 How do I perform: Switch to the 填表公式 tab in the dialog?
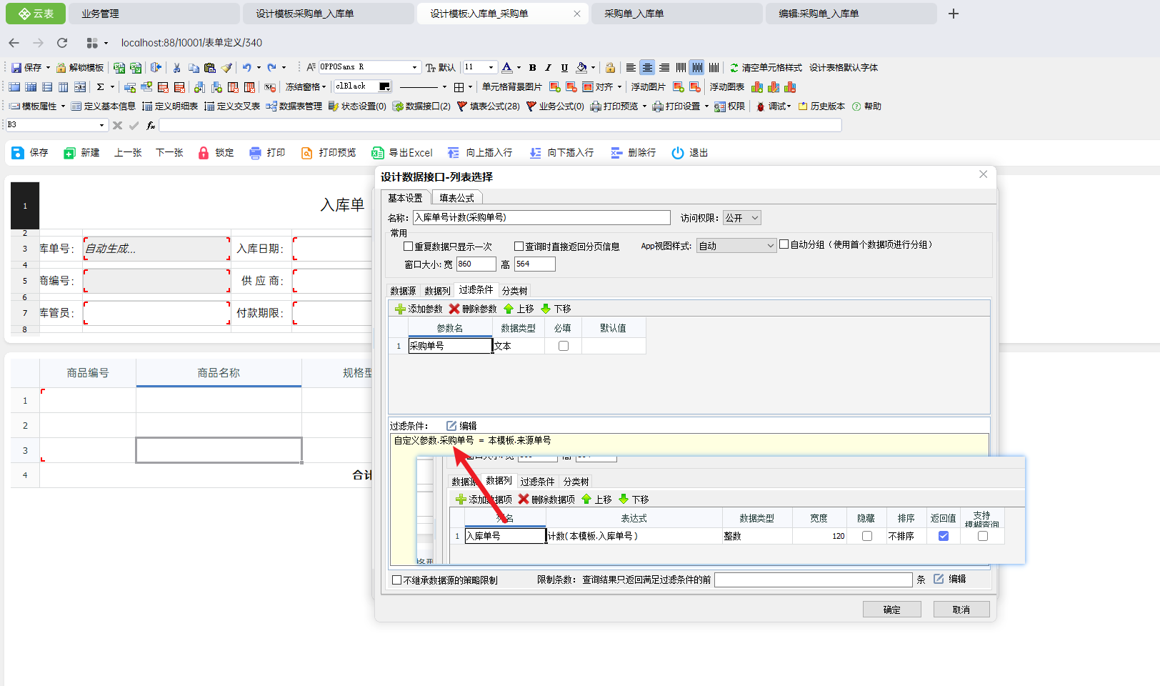[x=457, y=198]
